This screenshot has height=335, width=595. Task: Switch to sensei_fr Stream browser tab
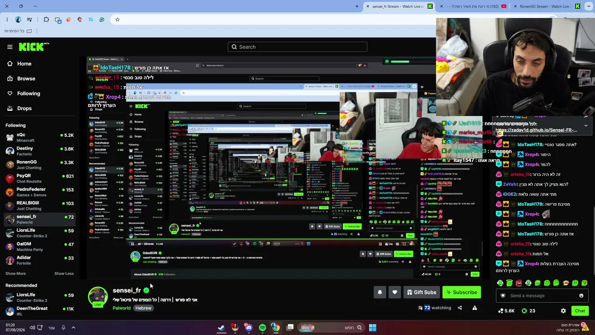[399, 7]
